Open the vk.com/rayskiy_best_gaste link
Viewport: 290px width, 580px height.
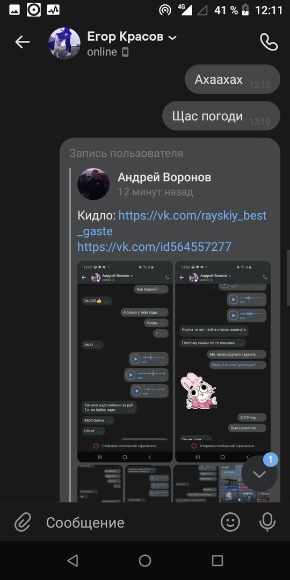click(x=172, y=223)
